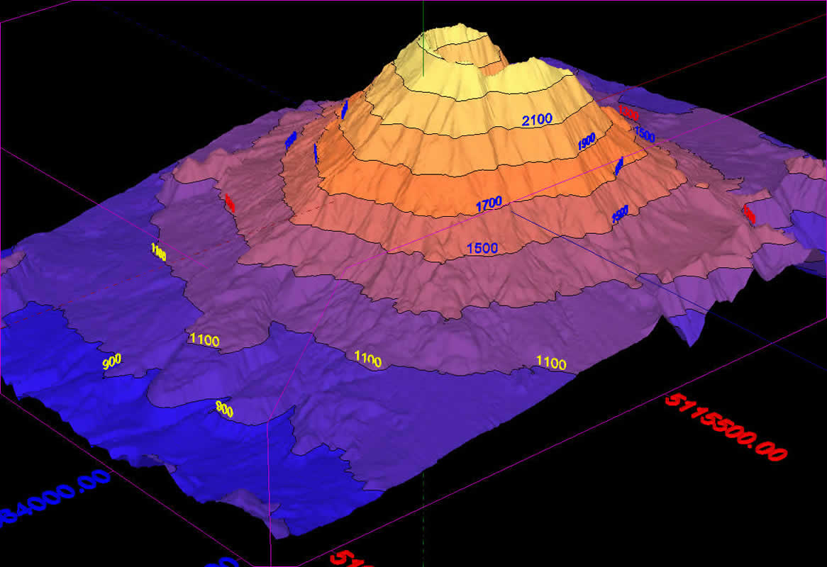Click the small tilted yellow 1100 label upper-left
Image resolution: width=827 pixels, height=567 pixels.
click(158, 251)
